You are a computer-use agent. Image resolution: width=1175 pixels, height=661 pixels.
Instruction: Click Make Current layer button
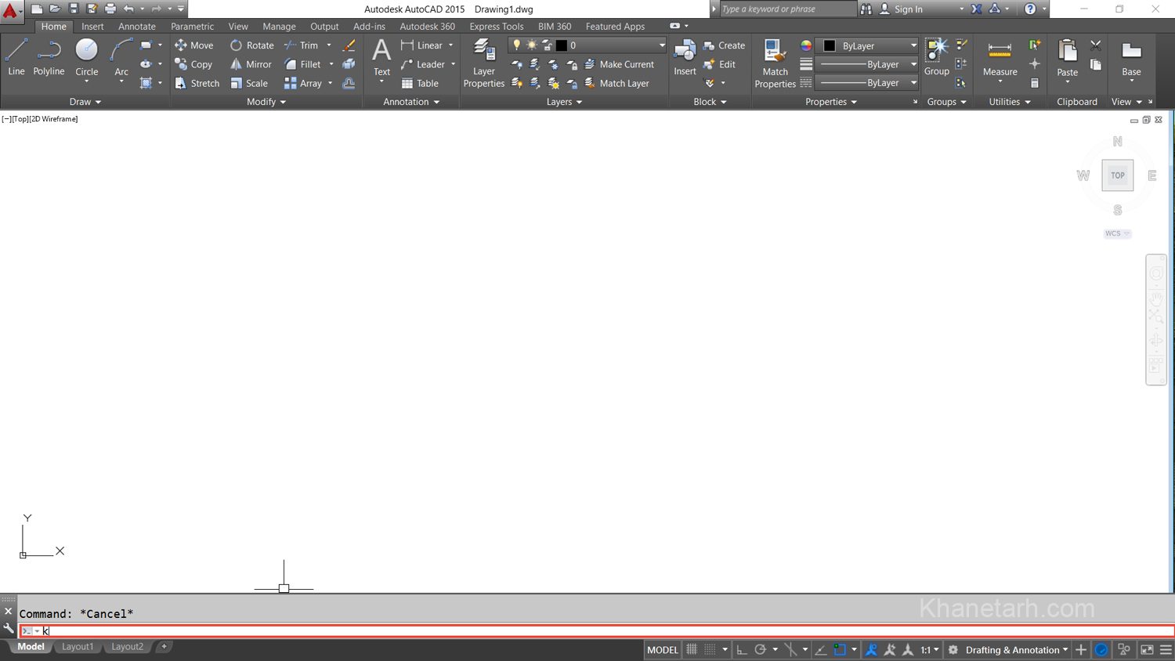click(x=619, y=64)
